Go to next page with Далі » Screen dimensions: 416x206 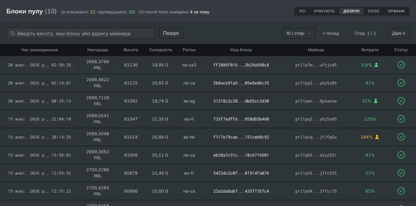399,33
